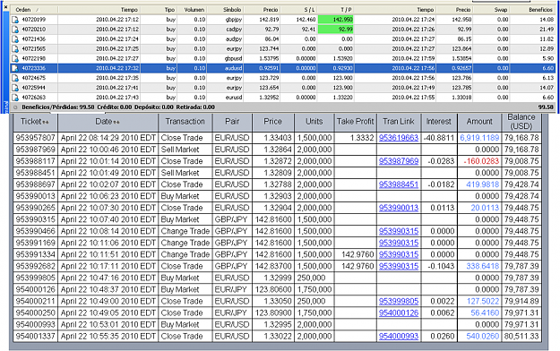This screenshot has height=351, width=560.
Task: Open Tran Link 953990013
Action: [399, 208]
